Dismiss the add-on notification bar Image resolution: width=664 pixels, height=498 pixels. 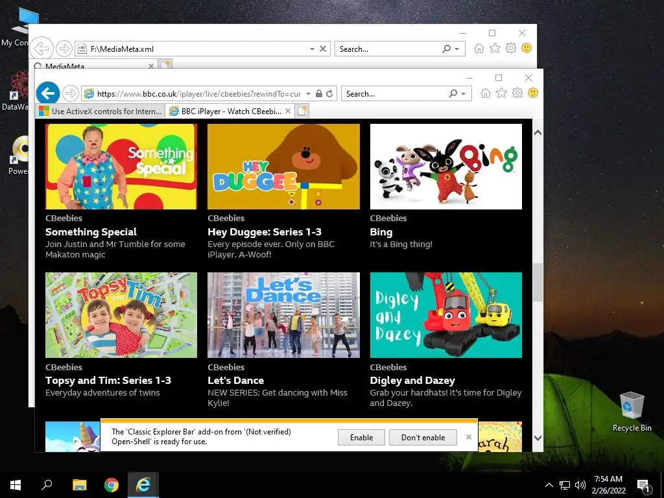(468, 437)
